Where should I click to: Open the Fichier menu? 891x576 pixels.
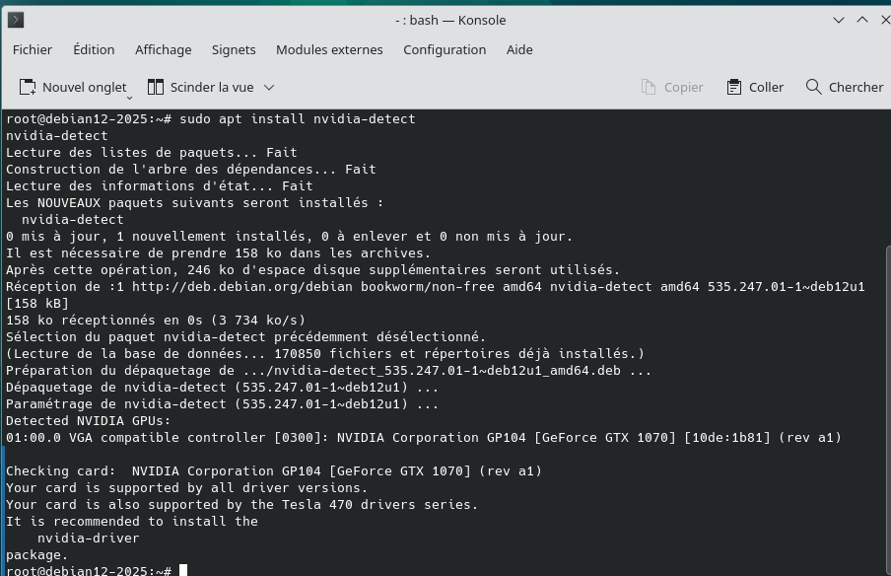[x=33, y=50]
